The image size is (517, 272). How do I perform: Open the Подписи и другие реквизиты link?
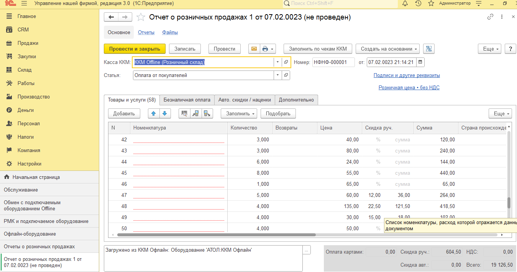point(407,75)
